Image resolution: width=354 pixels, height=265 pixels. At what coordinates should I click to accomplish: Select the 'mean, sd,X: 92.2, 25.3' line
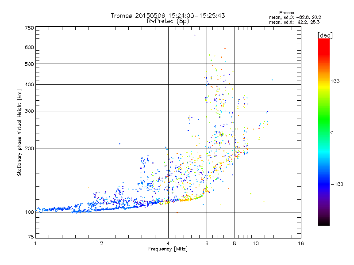point(294,22)
